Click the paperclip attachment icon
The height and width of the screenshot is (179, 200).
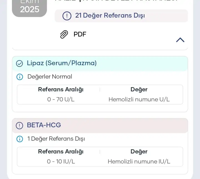pyautogui.click(x=64, y=35)
